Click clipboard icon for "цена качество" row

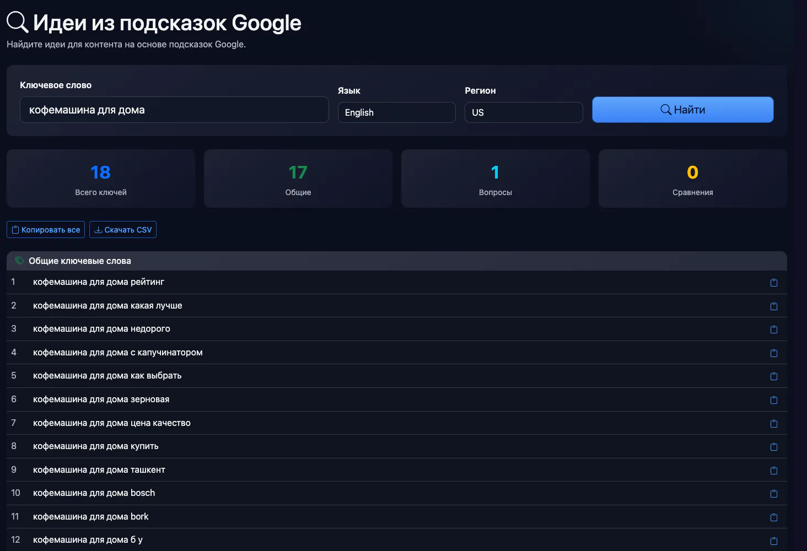click(774, 424)
